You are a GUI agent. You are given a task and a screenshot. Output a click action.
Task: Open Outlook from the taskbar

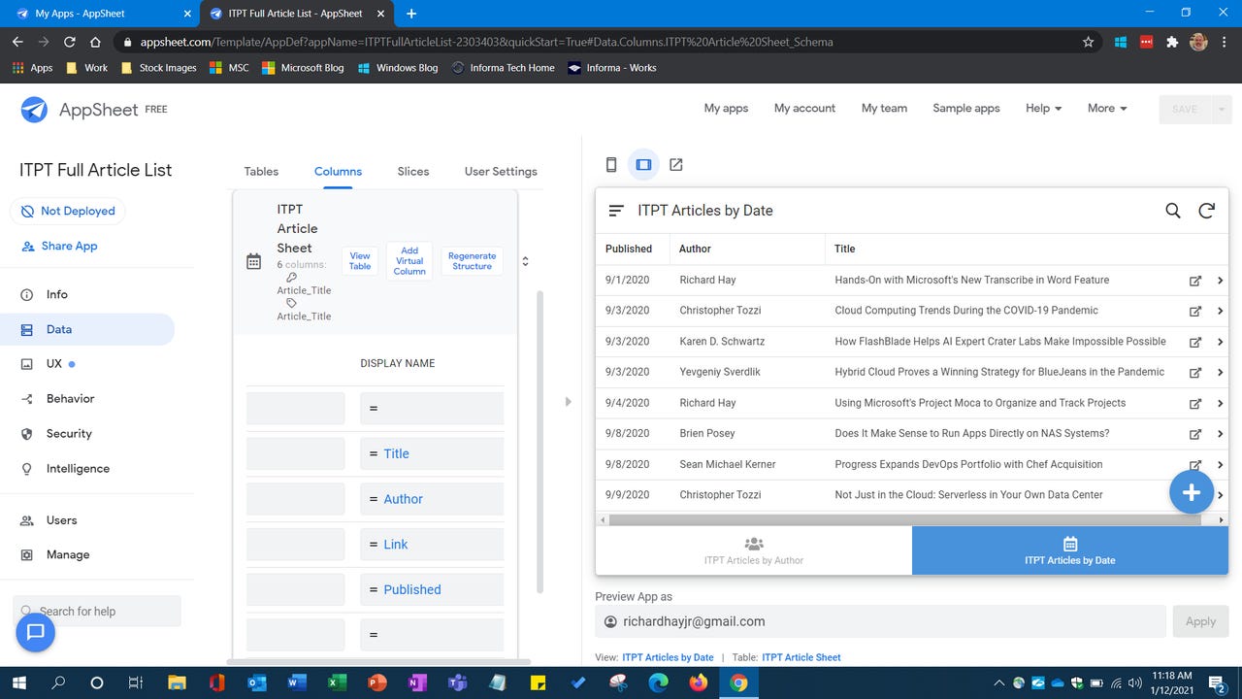click(256, 683)
